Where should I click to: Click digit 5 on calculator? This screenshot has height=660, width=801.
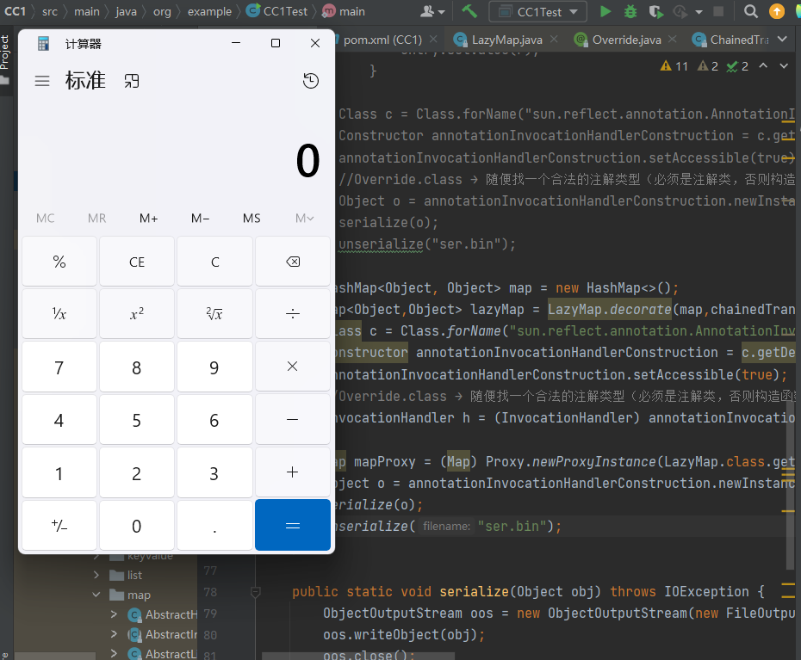pyautogui.click(x=137, y=420)
